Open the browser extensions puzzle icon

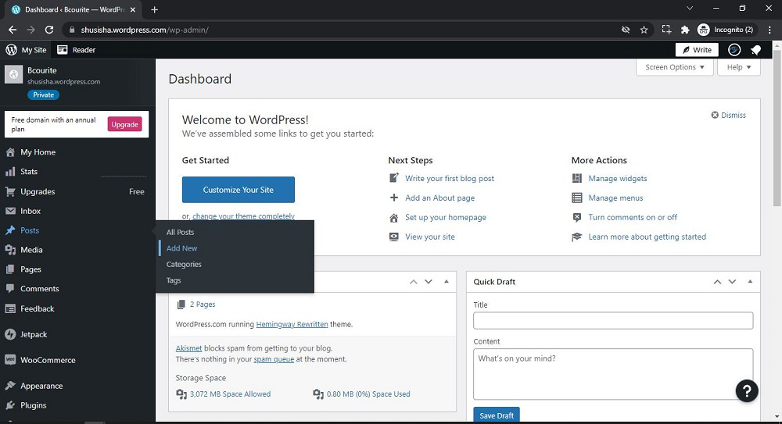685,30
